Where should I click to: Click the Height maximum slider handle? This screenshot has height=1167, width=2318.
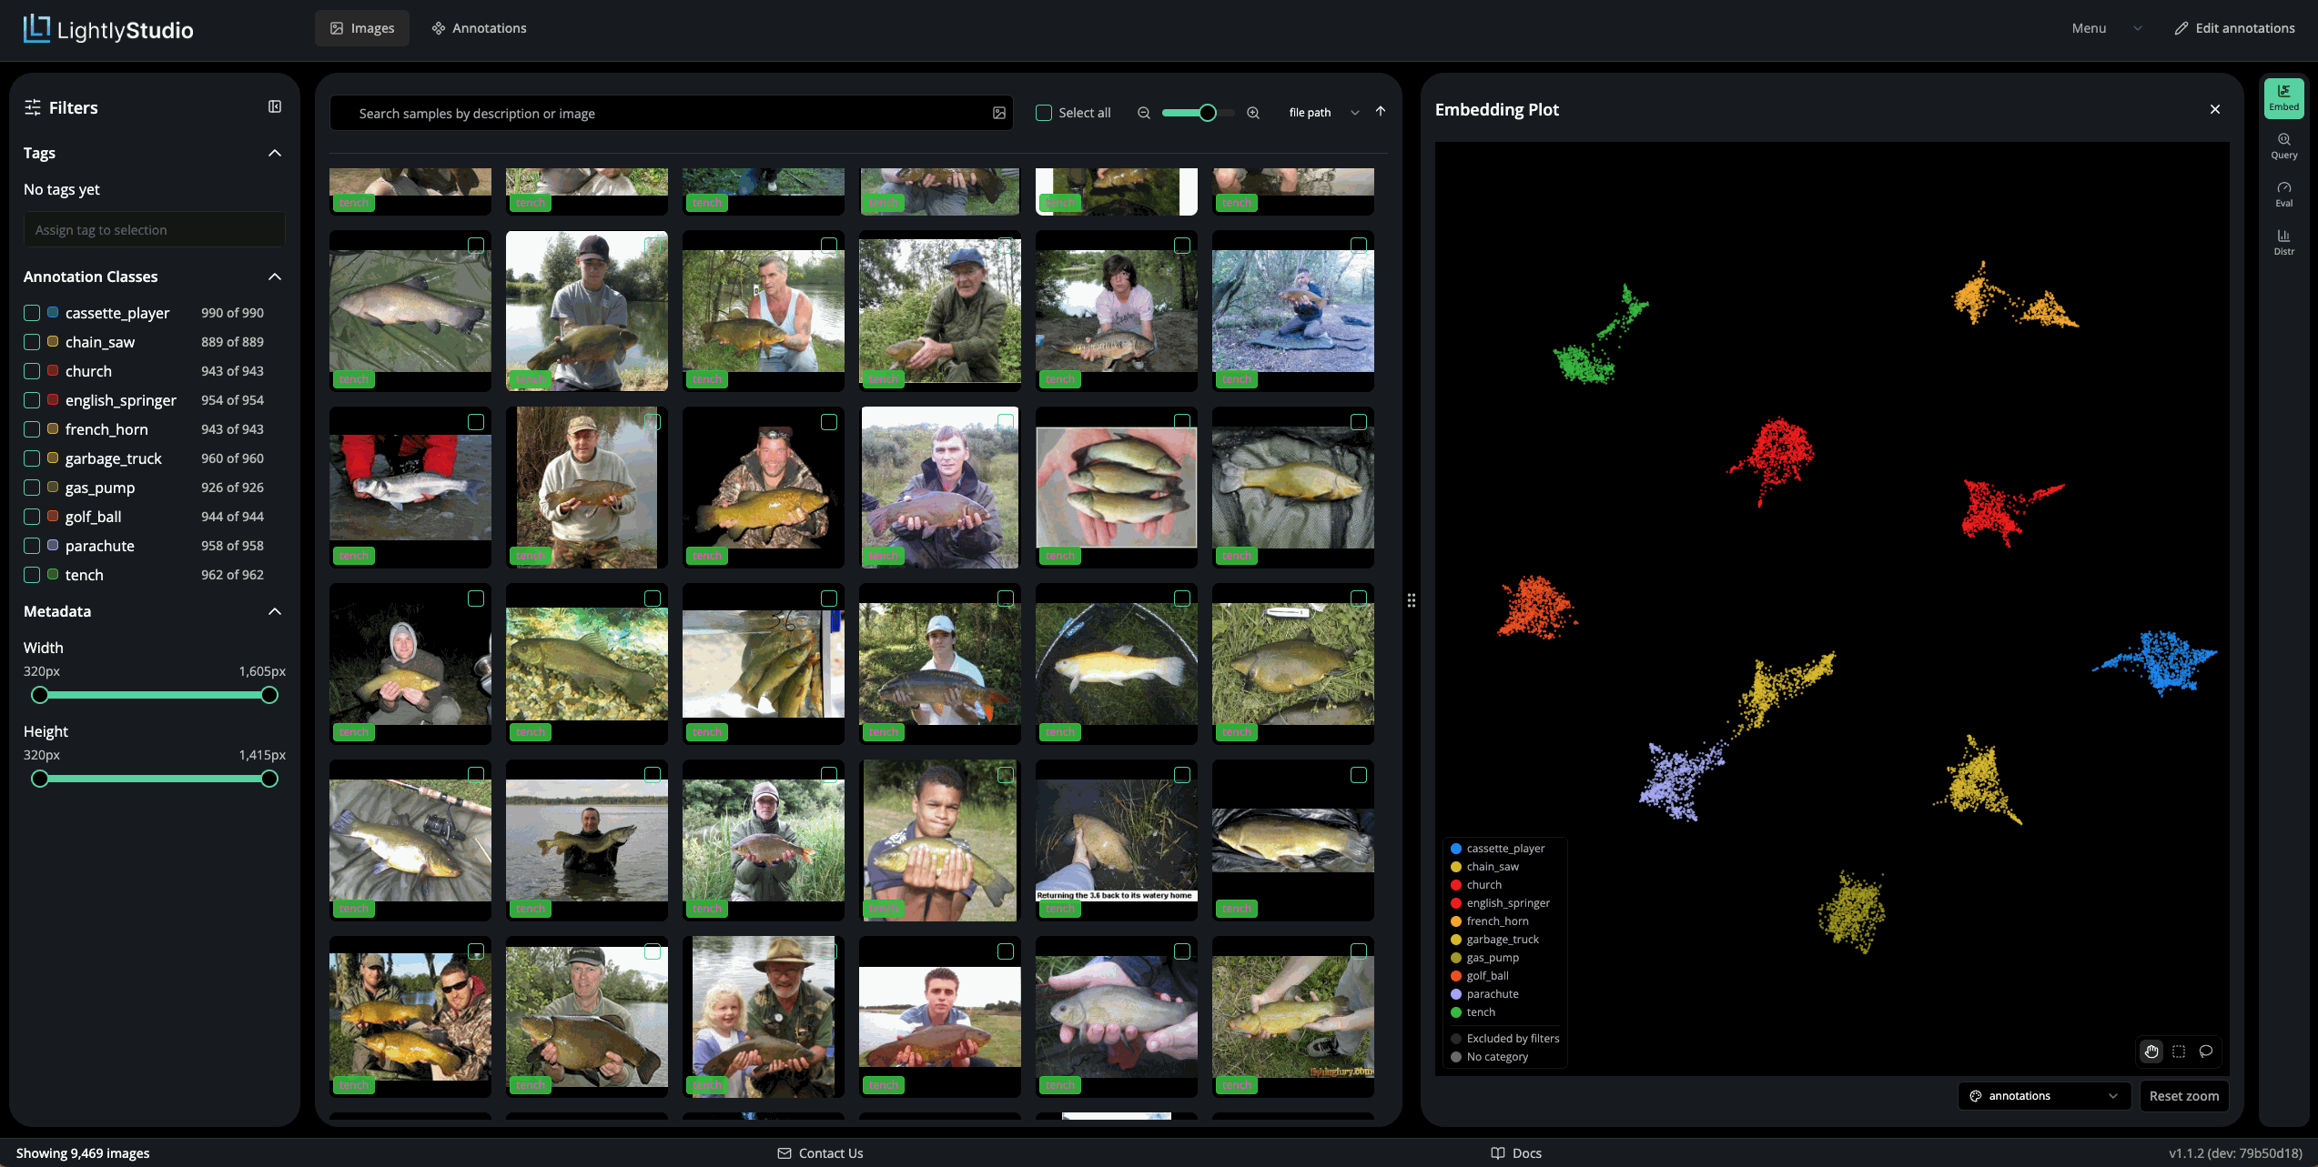(x=269, y=779)
